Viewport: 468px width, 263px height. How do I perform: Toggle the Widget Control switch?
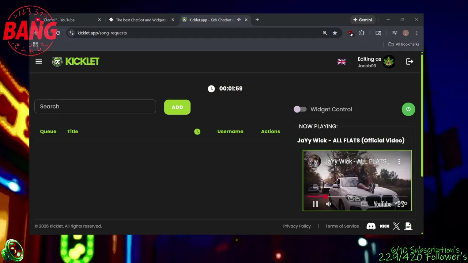[300, 109]
